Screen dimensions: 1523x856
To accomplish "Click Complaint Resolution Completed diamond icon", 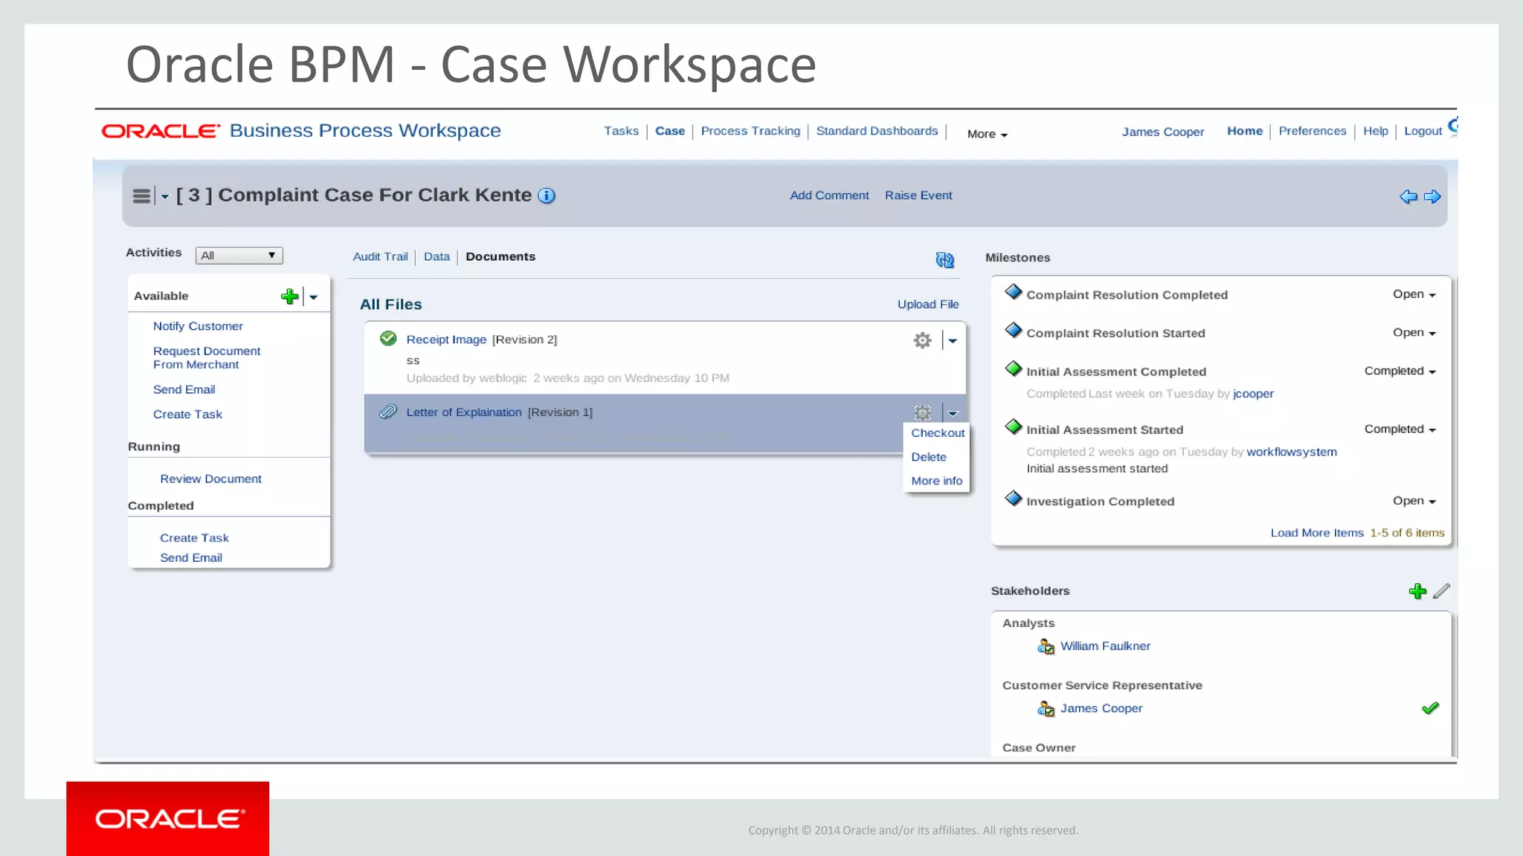I will tap(1013, 291).
